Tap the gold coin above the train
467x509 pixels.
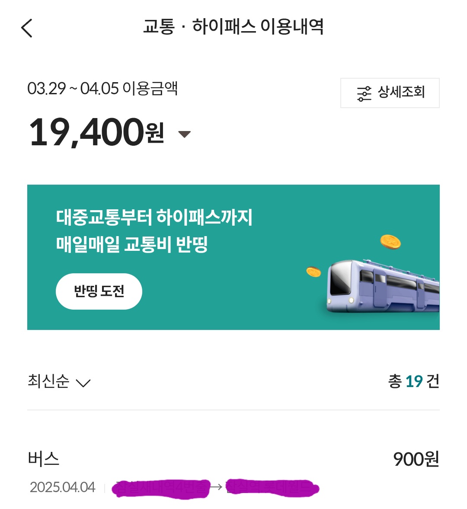click(x=390, y=242)
